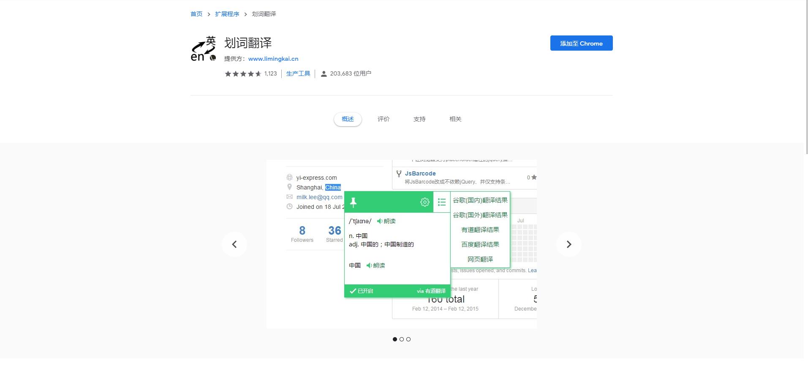Select the first carousel dot
Image resolution: width=808 pixels, height=365 pixels.
click(x=395, y=339)
